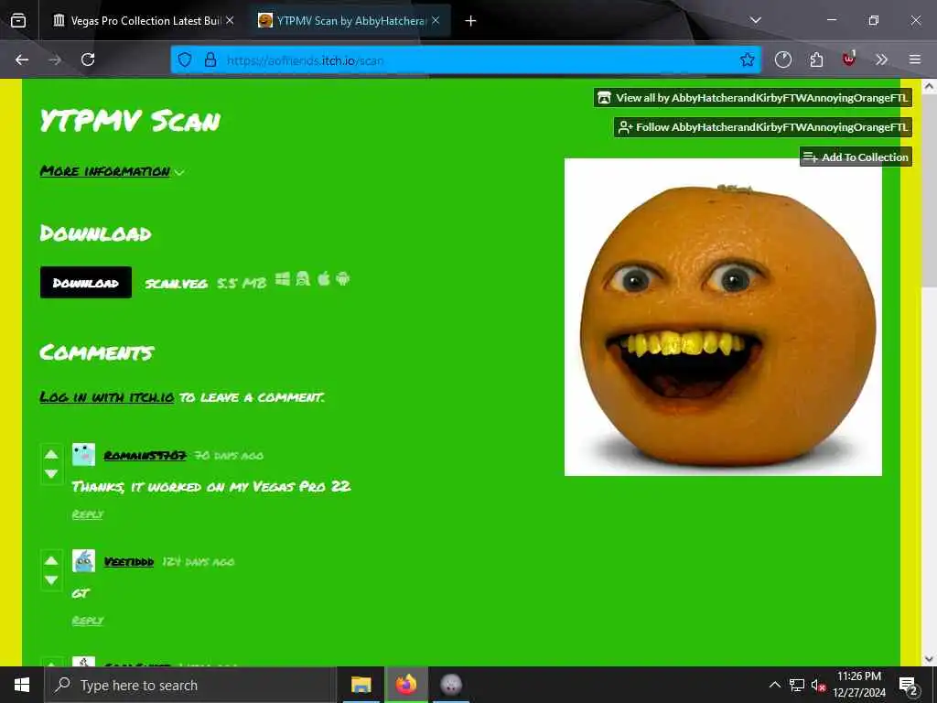Click the Android platform icon
937x703 pixels.
[343, 279]
